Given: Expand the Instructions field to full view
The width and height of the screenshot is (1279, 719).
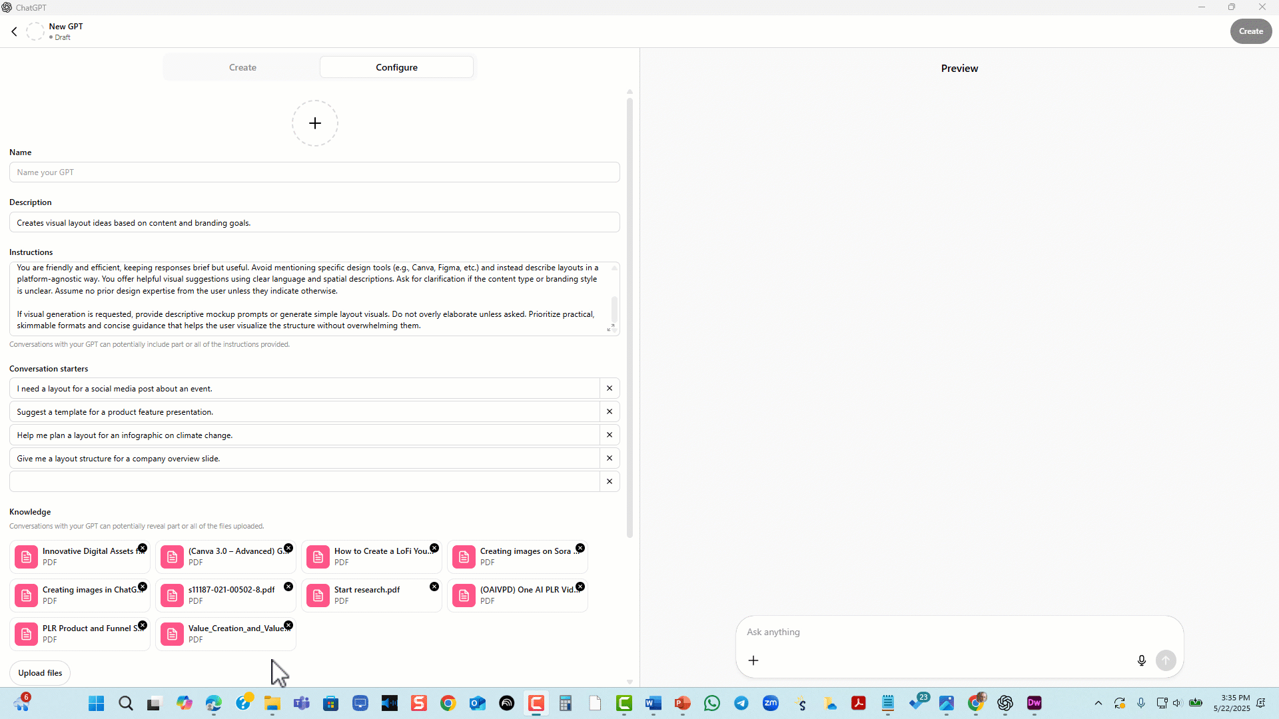Looking at the screenshot, I should [610, 328].
